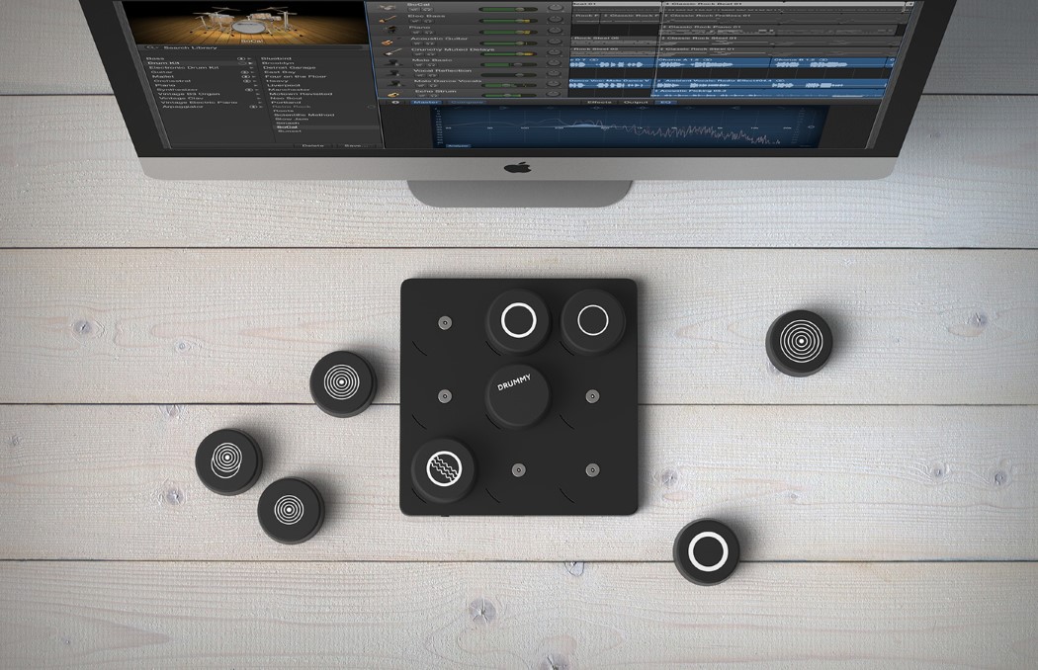1038x670 pixels.
Task: Switch to the EQ tab
Action: pyautogui.click(x=665, y=102)
